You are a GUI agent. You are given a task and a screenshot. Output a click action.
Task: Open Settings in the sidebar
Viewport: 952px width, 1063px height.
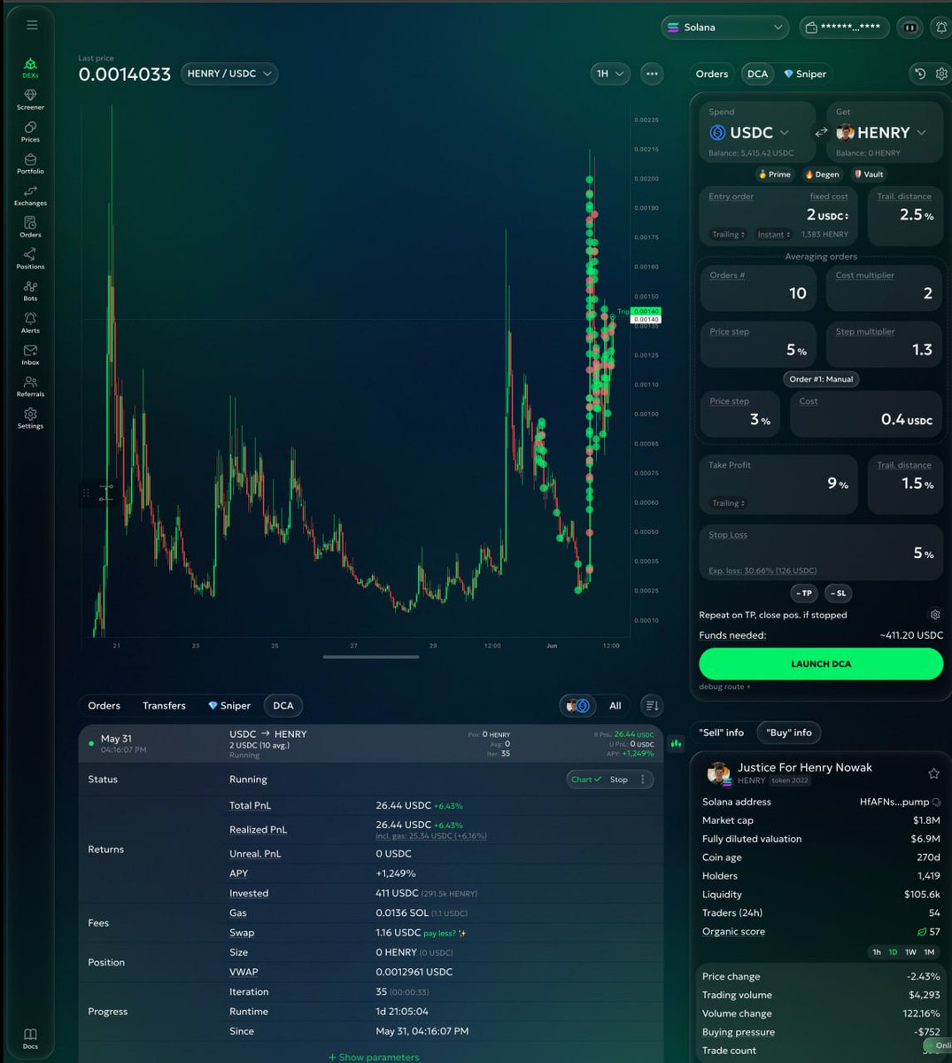(30, 418)
